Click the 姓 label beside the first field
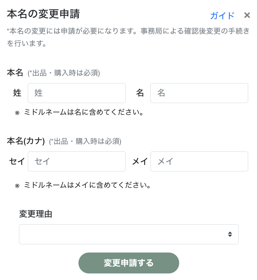Screen dimensions: 257x280 (17, 93)
